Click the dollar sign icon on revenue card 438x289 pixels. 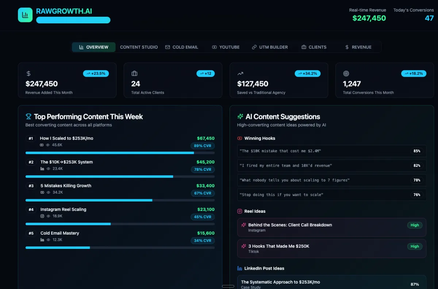pos(28,74)
